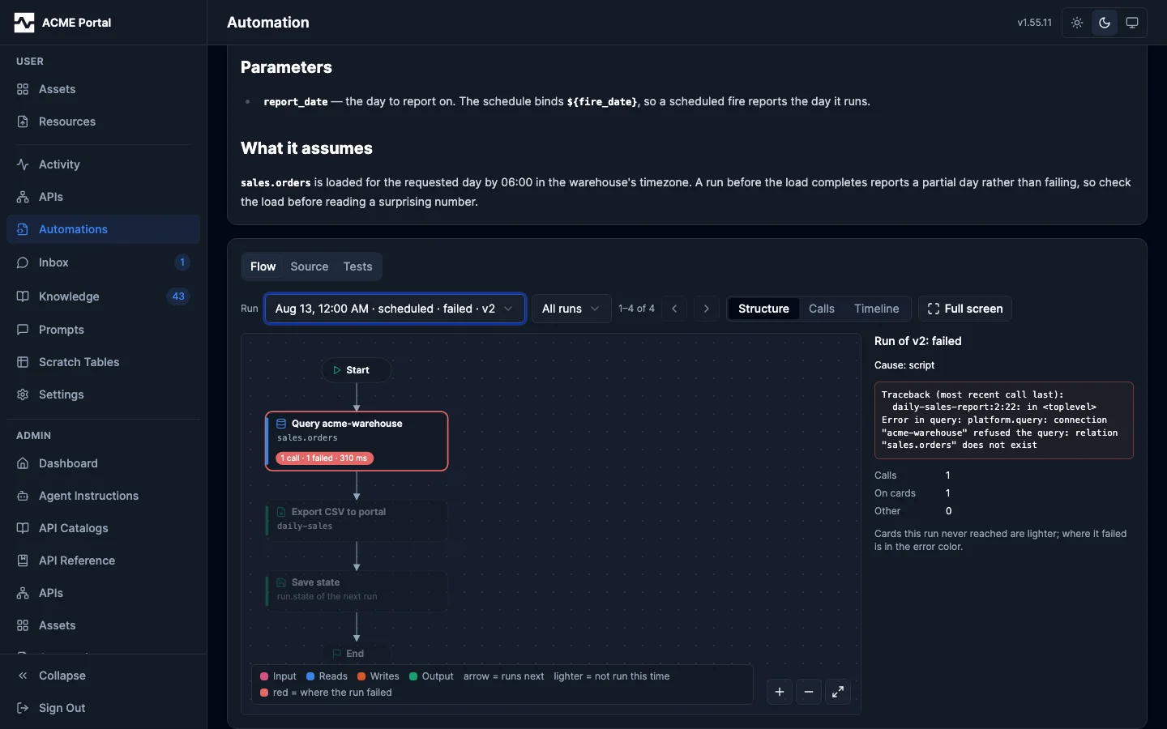Click the Inbox count badge 1
The height and width of the screenshot is (729, 1167).
pyautogui.click(x=182, y=262)
